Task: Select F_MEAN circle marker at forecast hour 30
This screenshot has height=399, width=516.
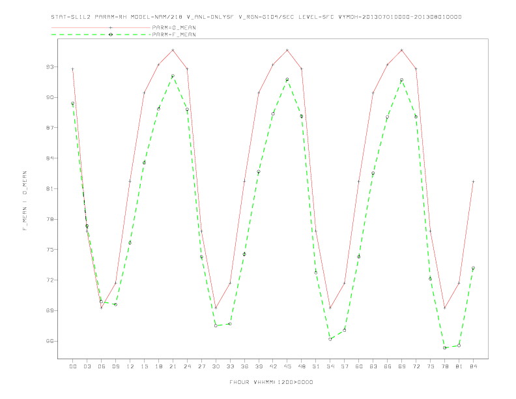Action: point(216,325)
